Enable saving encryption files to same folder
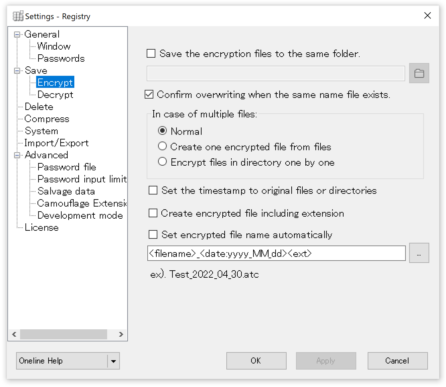Viewport: 446px width, 387px height. (151, 54)
